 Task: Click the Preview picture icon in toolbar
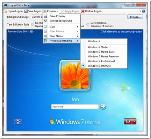tap(45, 11)
